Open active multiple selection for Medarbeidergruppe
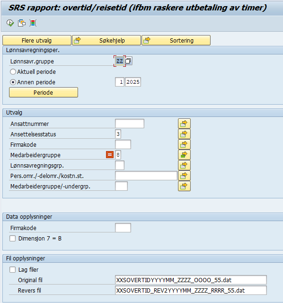This screenshot has height=303, width=283. [x=184, y=155]
